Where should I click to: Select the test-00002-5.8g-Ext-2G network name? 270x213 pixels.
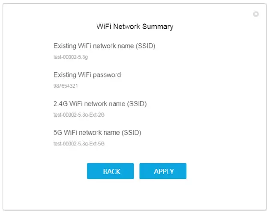pyautogui.click(x=79, y=115)
